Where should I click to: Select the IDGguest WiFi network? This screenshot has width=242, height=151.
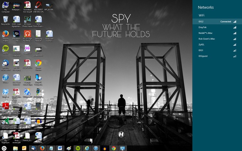tap(217, 56)
